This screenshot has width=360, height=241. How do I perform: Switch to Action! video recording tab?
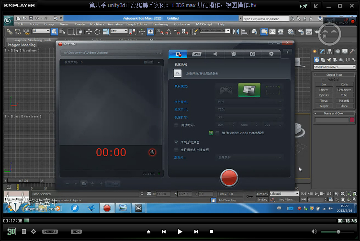pyautogui.click(x=178, y=54)
